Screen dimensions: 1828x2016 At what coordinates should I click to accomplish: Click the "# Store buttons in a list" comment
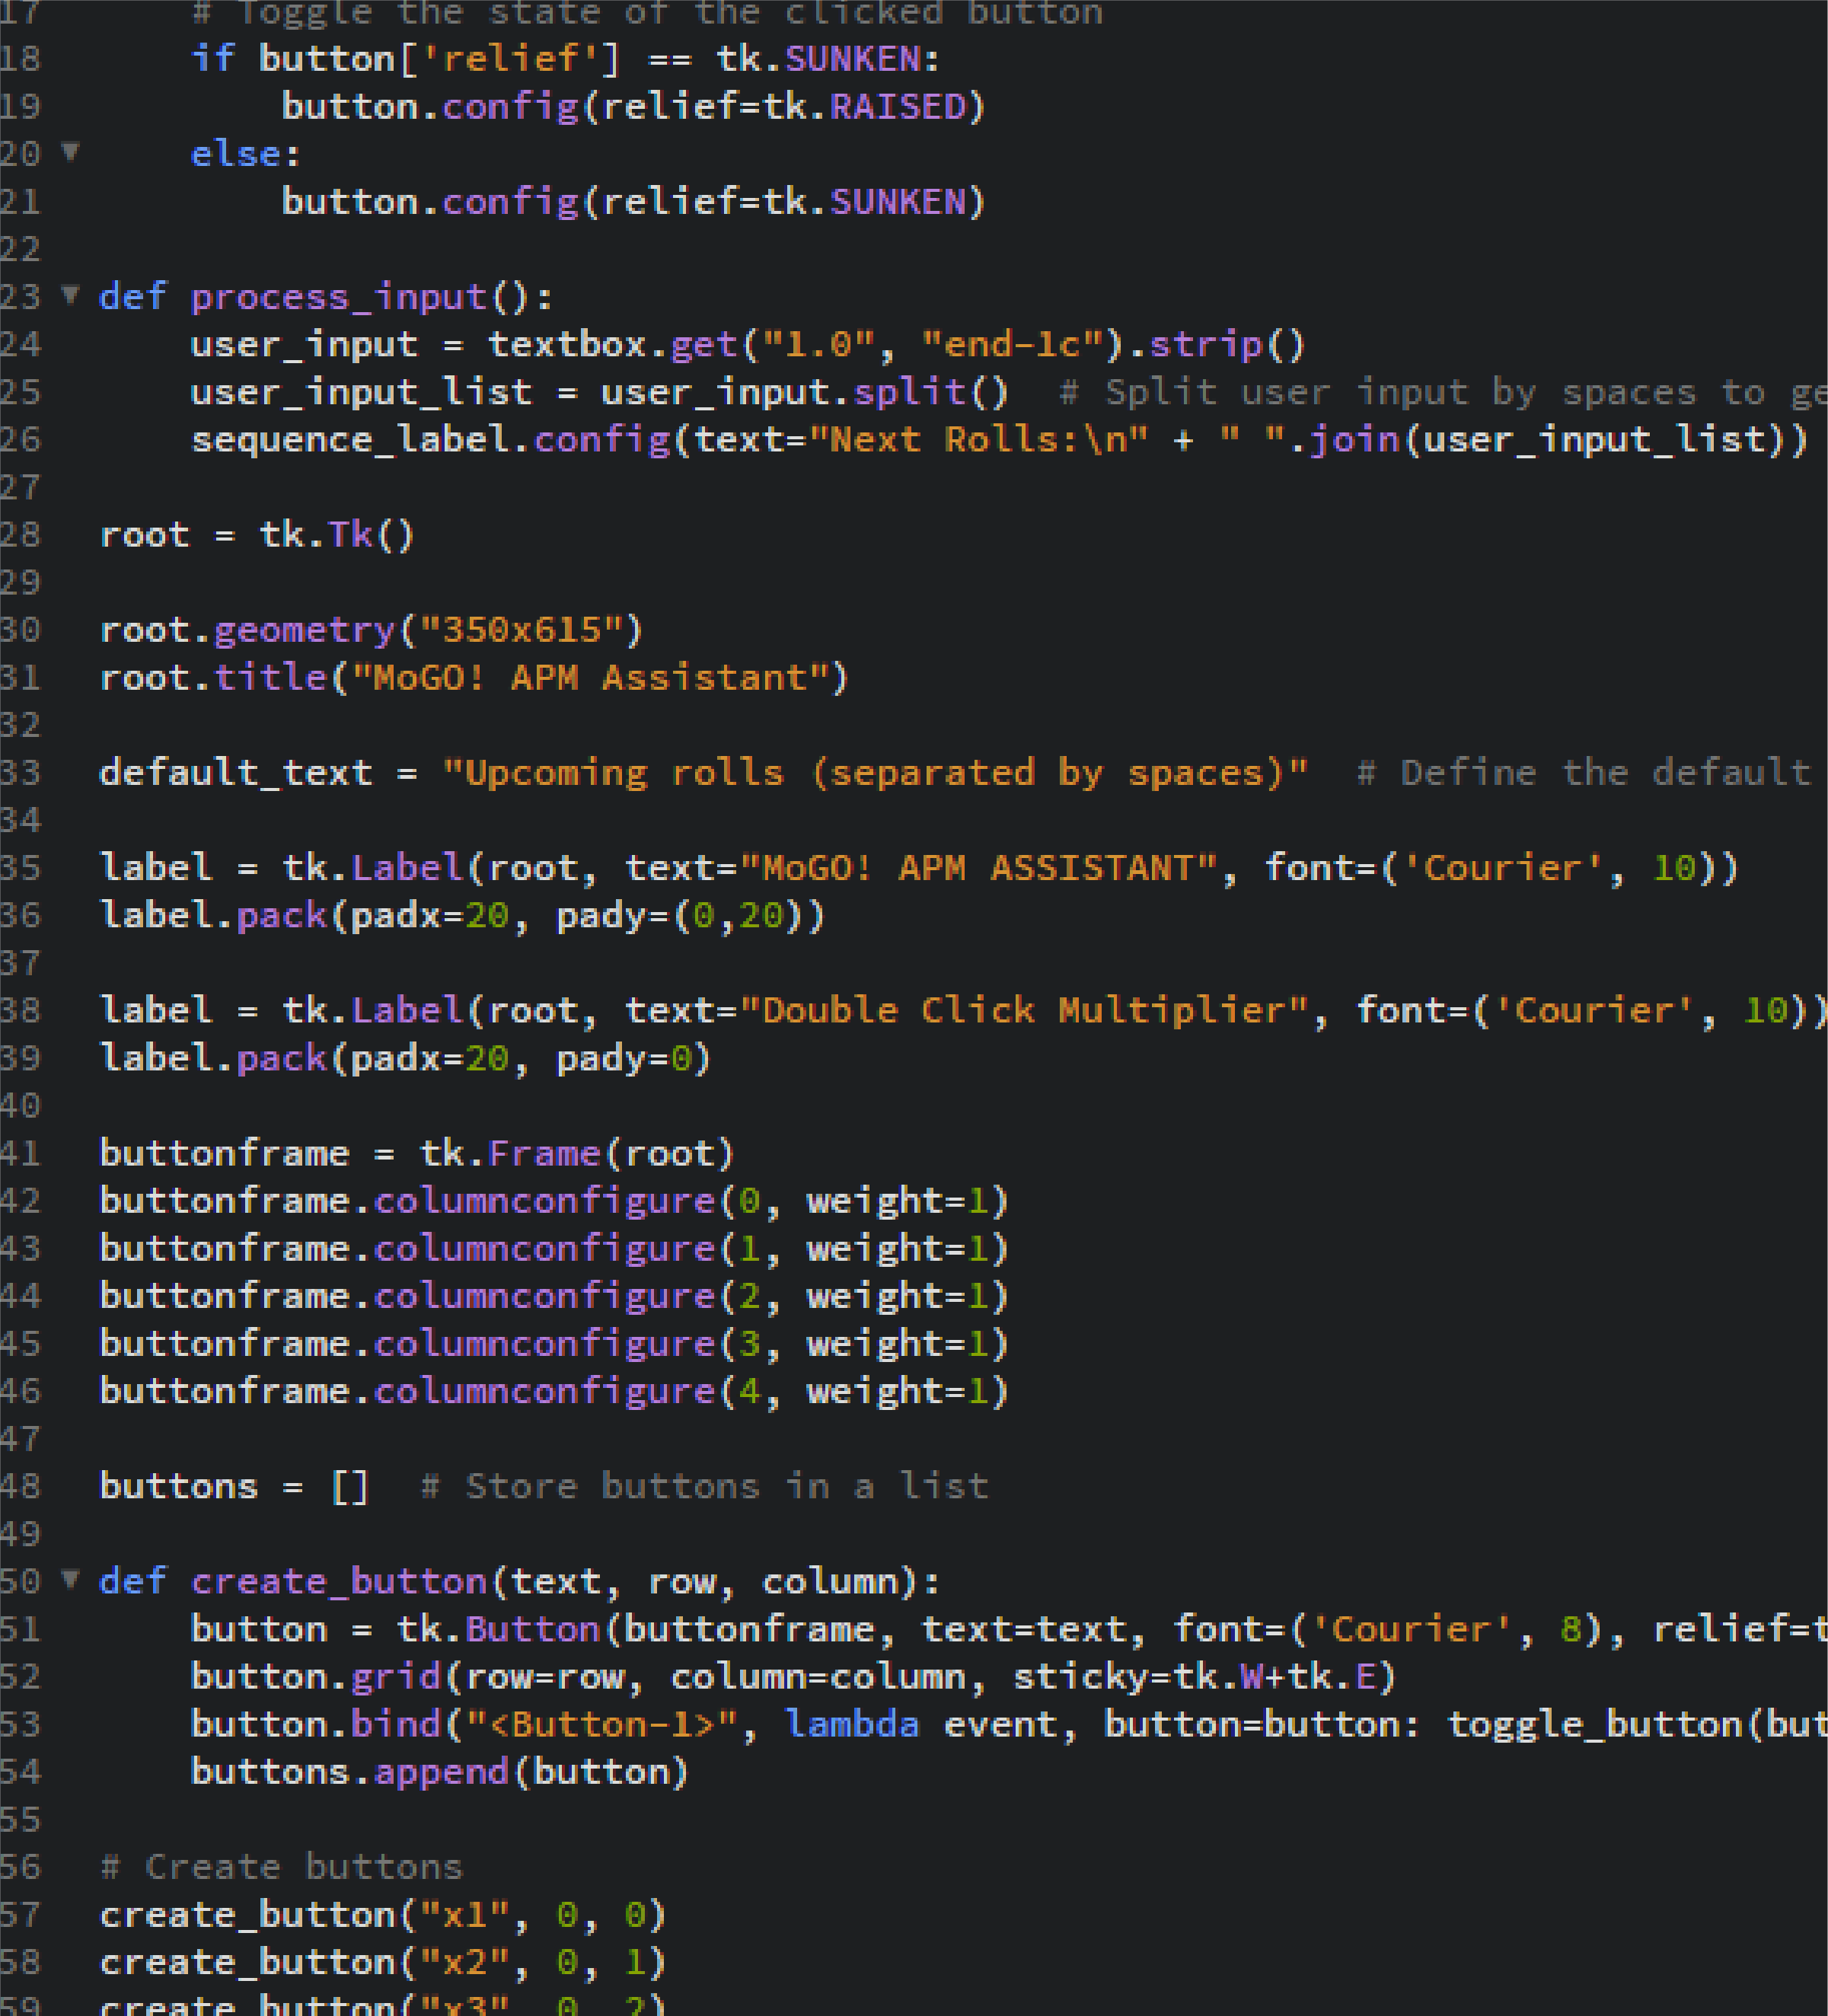click(704, 1487)
